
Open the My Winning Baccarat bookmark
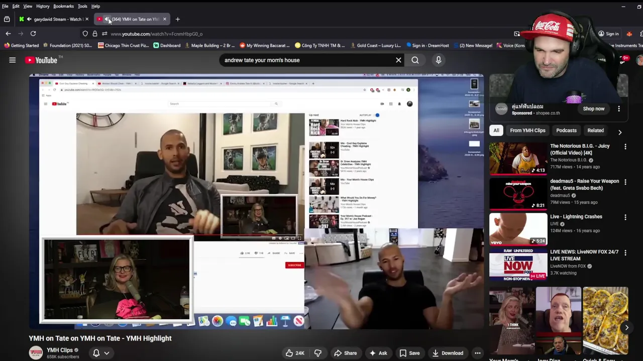point(265,46)
